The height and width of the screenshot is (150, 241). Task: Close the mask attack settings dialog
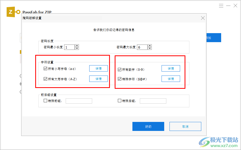coord(203,18)
